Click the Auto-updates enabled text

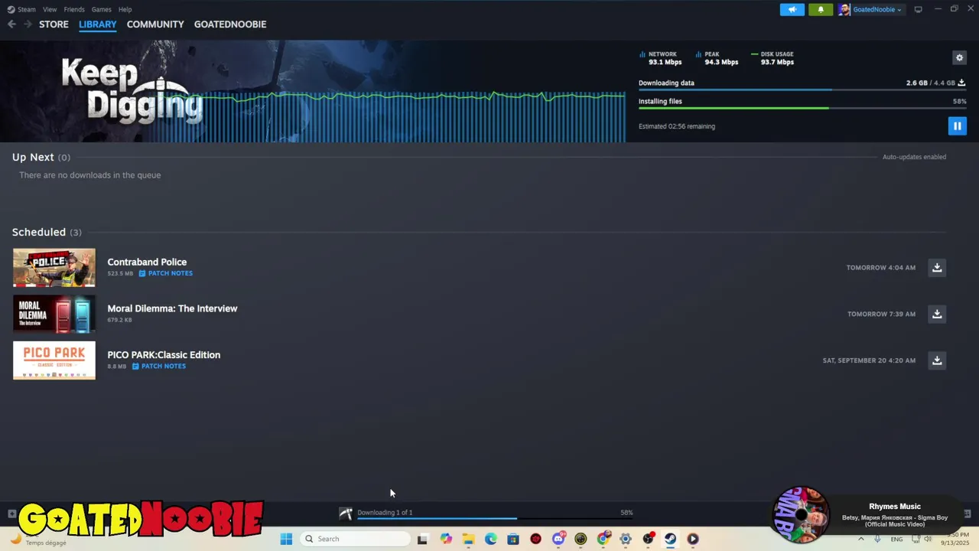click(x=914, y=157)
